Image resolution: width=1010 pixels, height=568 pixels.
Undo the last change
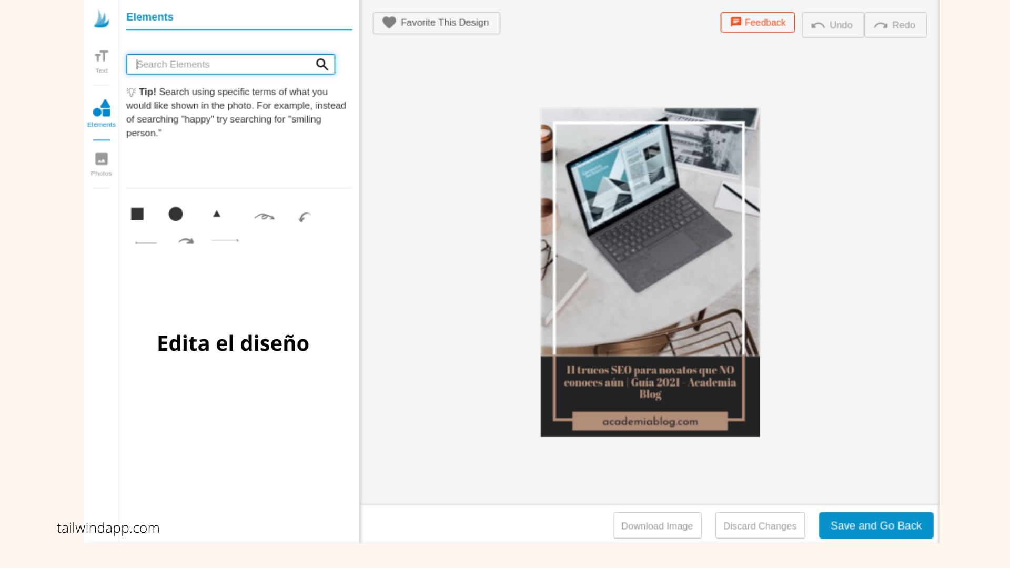(x=833, y=25)
